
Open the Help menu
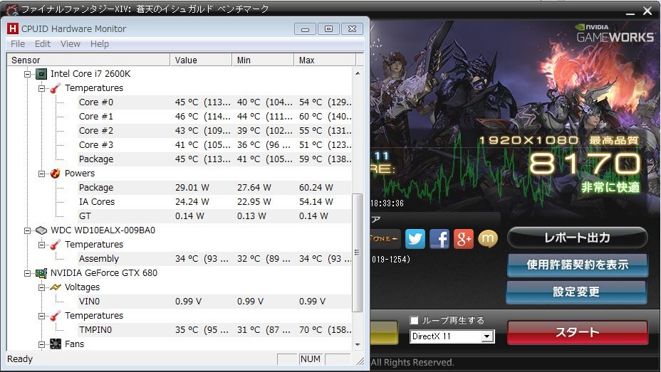point(100,44)
